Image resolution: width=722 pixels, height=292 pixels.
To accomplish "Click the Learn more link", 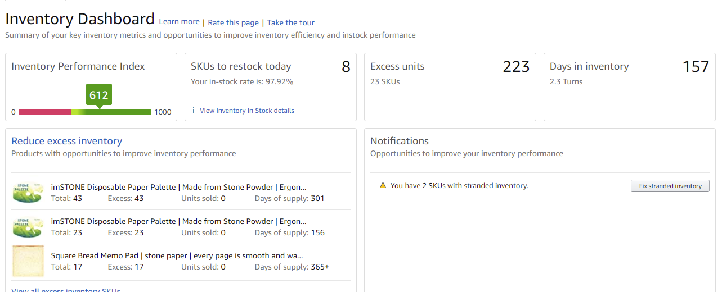I will 179,22.
